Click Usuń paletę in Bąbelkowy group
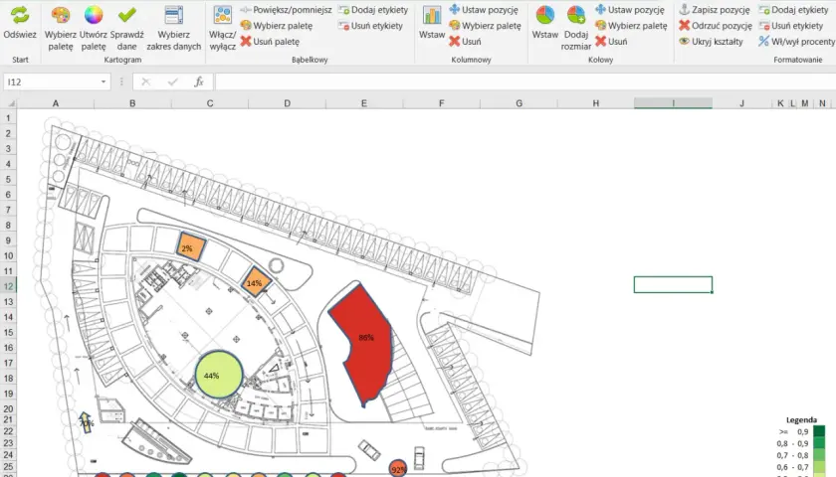Viewport: 836px width, 477px height. [270, 41]
